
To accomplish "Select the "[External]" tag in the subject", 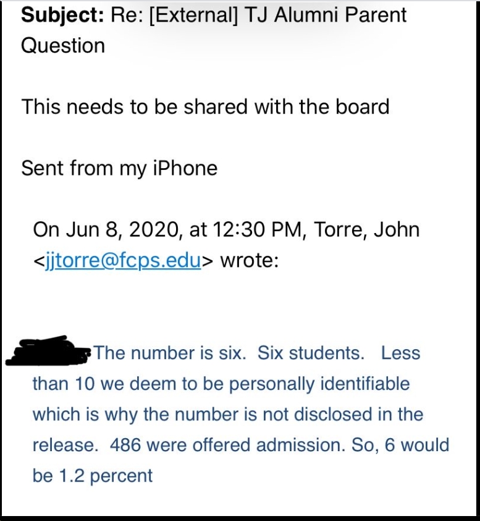I will (193, 15).
